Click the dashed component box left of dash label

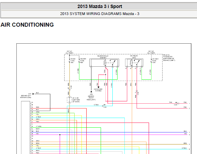(69, 100)
